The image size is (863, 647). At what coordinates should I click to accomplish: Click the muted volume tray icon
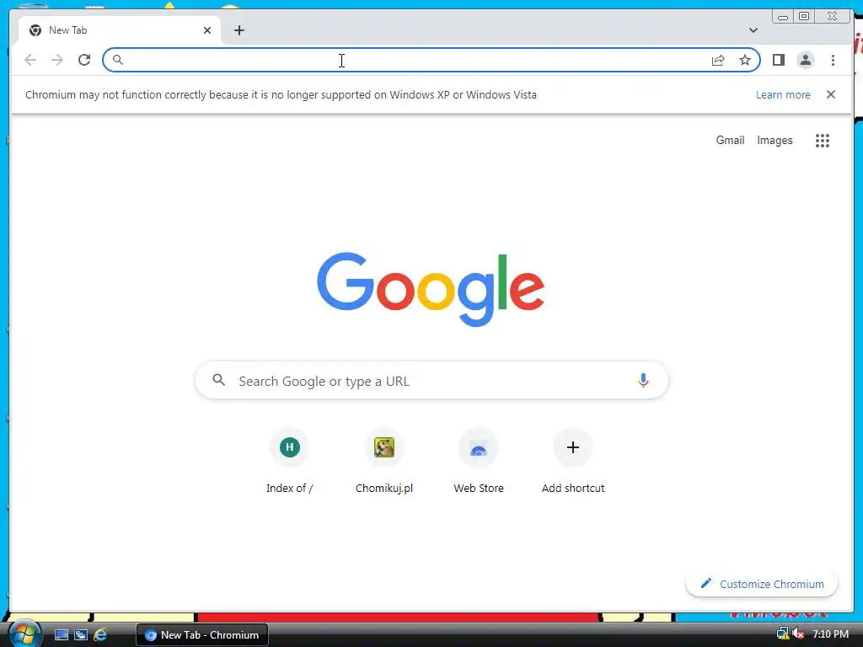(x=799, y=634)
